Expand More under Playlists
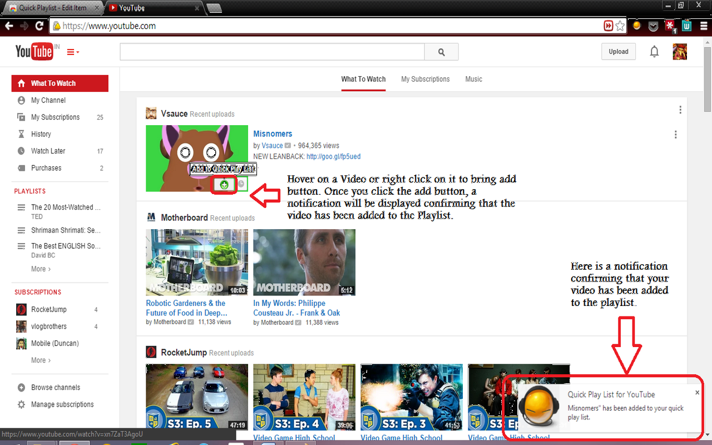This screenshot has width=712, height=445. click(41, 269)
